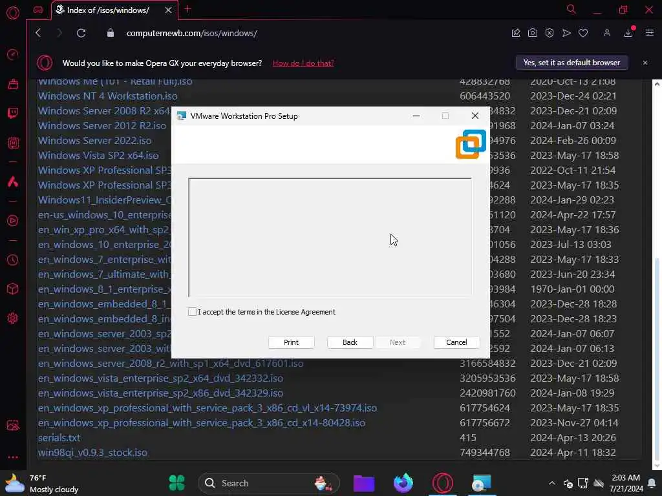
Task: Open the File Explorer taskbar icon
Action: tap(363, 483)
